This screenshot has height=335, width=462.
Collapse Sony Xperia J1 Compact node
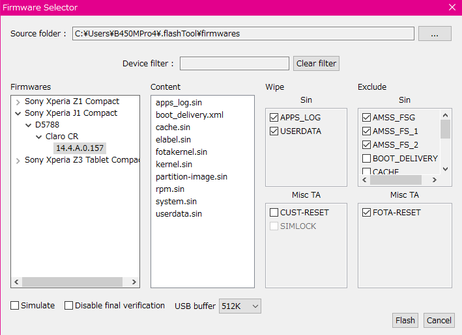point(18,114)
